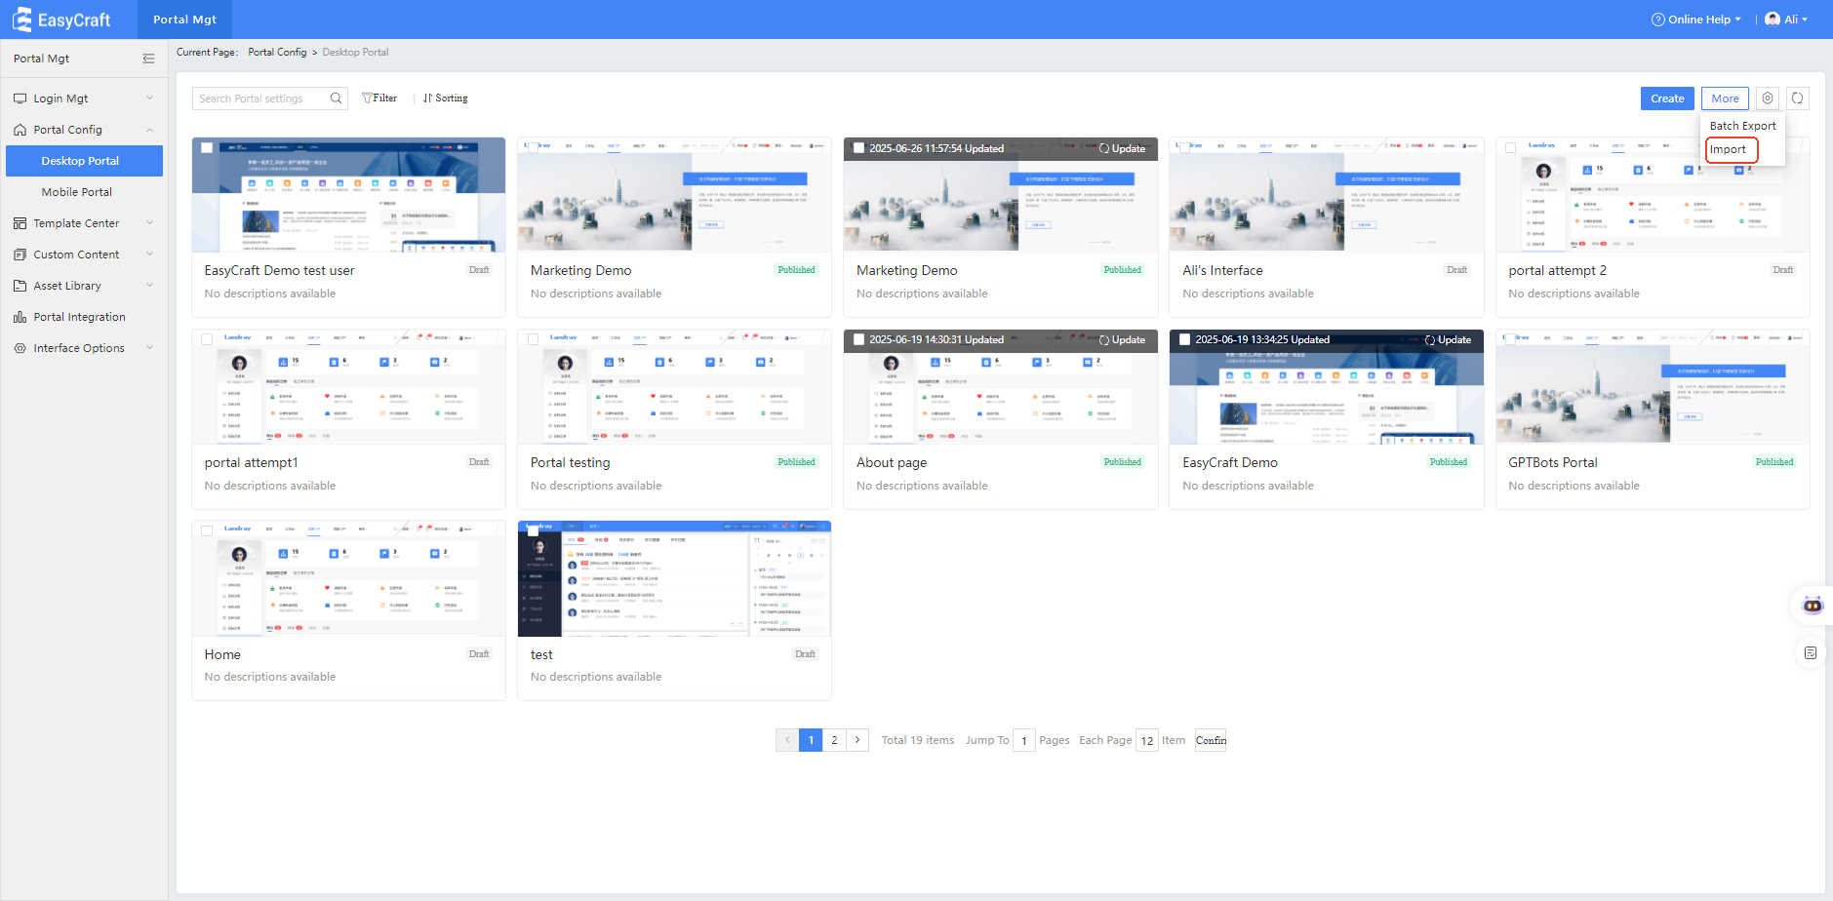Open the Filter options
Image resolution: width=1833 pixels, height=901 pixels.
point(379,98)
